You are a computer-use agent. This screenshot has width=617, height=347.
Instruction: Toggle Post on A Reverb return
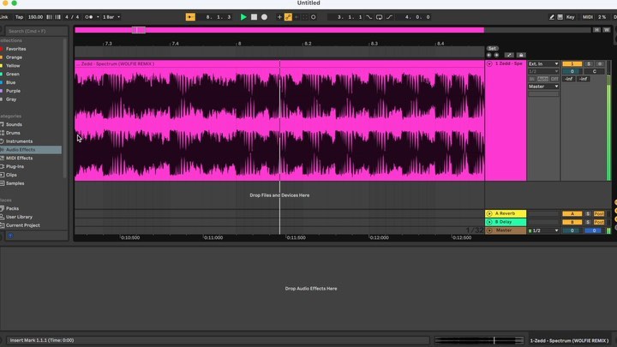click(x=599, y=212)
